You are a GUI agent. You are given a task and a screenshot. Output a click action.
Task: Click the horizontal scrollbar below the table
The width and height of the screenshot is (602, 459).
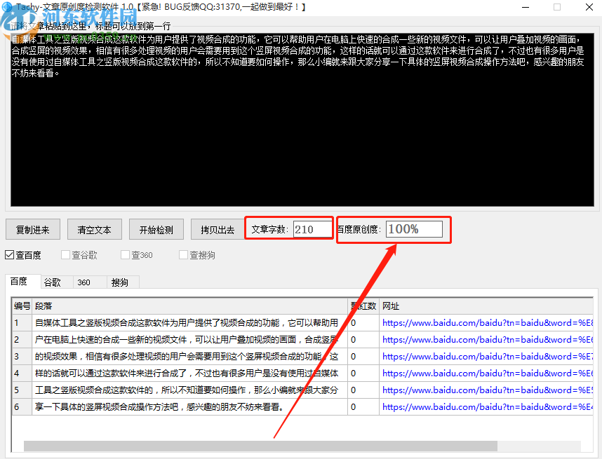click(260, 444)
